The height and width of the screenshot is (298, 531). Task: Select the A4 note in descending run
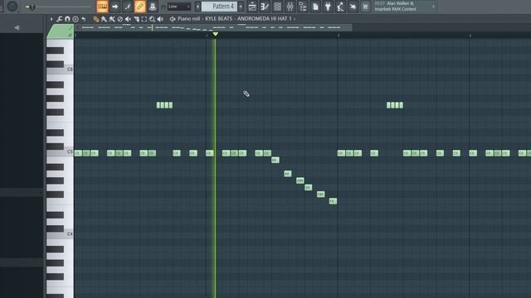click(288, 174)
